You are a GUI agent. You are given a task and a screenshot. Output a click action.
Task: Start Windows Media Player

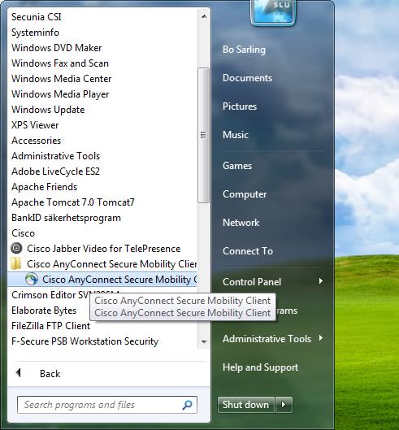click(x=60, y=94)
